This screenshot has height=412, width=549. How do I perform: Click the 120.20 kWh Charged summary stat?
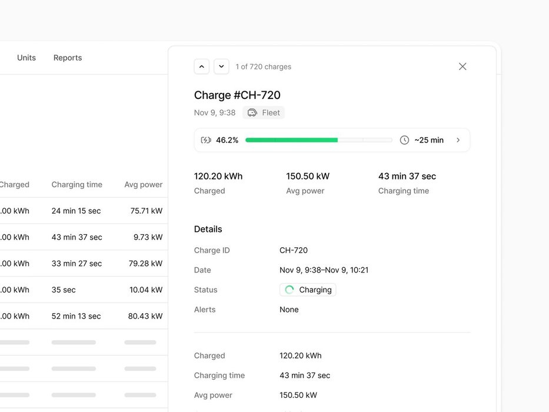pos(218,183)
